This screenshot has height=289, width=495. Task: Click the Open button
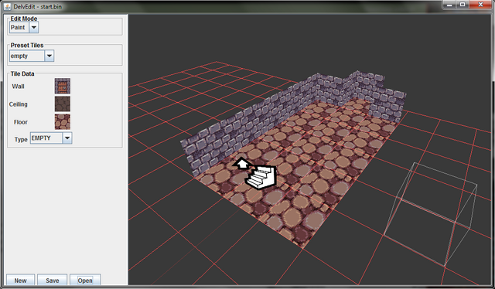[x=85, y=280]
